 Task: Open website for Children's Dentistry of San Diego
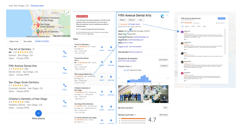click(x=102, y=93)
